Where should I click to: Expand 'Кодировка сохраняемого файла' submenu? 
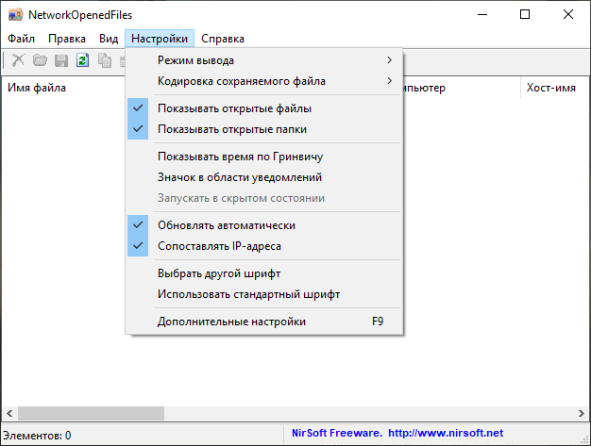pyautogui.click(x=264, y=81)
